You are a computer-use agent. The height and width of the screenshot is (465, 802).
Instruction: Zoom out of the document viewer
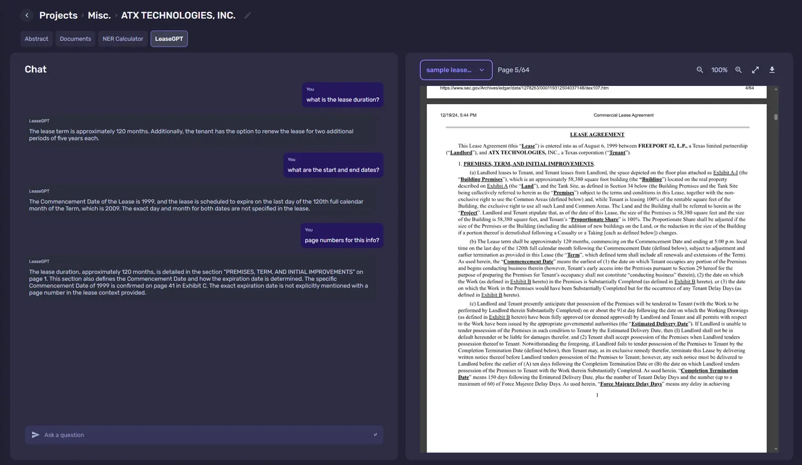point(700,70)
